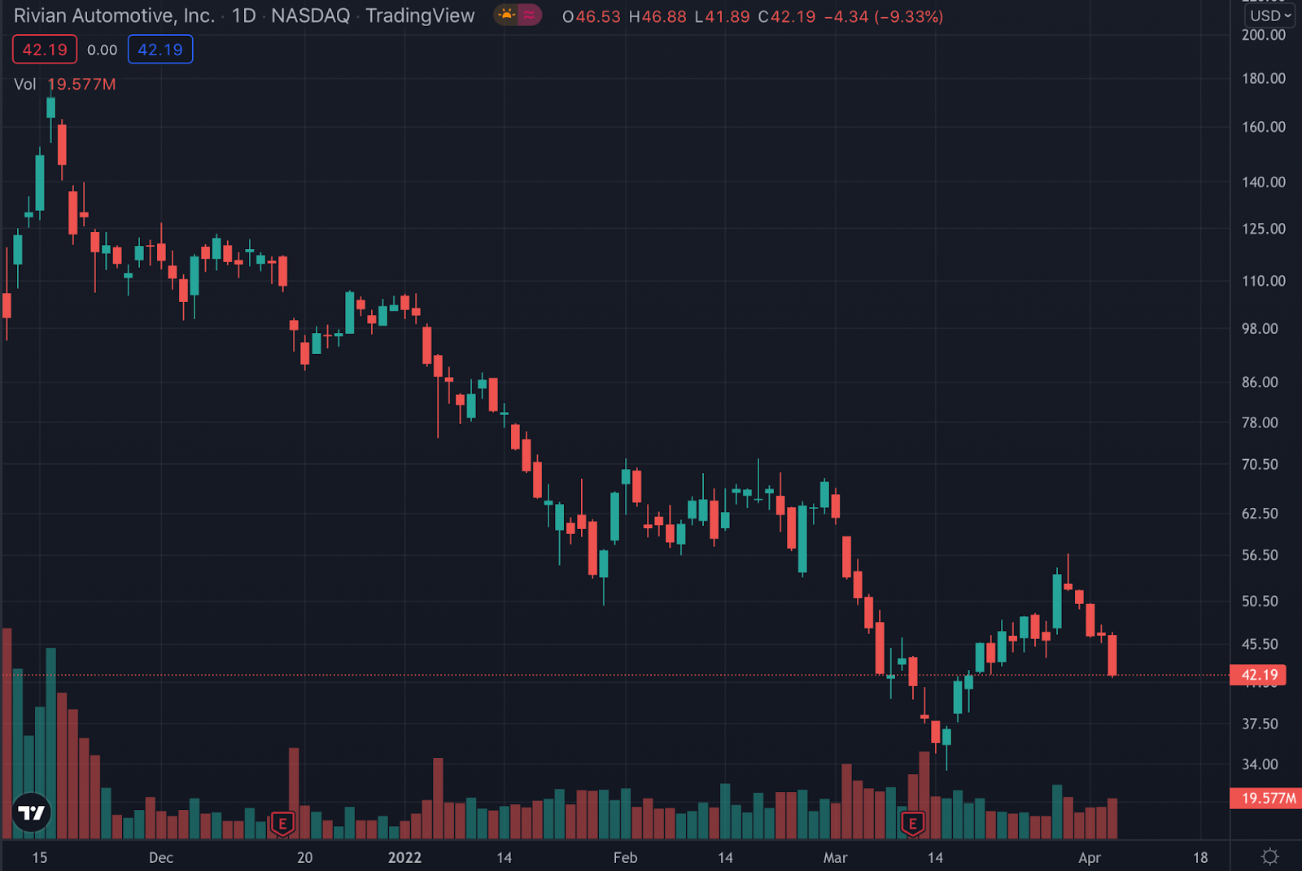The height and width of the screenshot is (871, 1302).
Task: Click the 0.00 spread value
Action: click(x=103, y=50)
